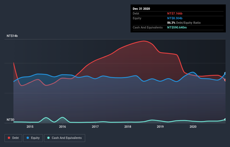Screen dimensions: 230x147
Task: Click the NT$7.166b debt value
Action: [x=175, y=13]
